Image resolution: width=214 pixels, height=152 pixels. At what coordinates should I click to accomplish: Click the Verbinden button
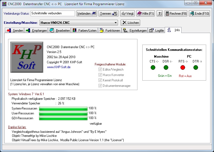click(x=87, y=14)
